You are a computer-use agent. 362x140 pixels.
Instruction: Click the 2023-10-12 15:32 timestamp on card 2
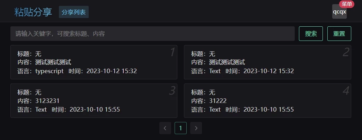click(268, 71)
